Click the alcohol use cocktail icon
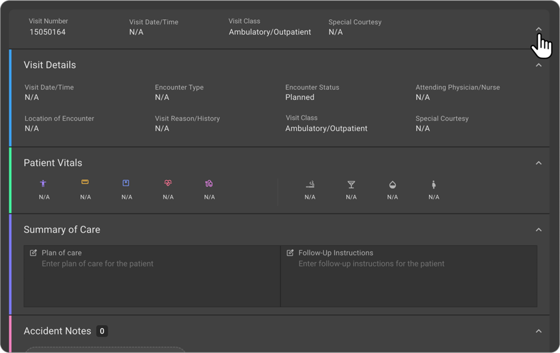The image size is (560, 353). click(x=351, y=185)
